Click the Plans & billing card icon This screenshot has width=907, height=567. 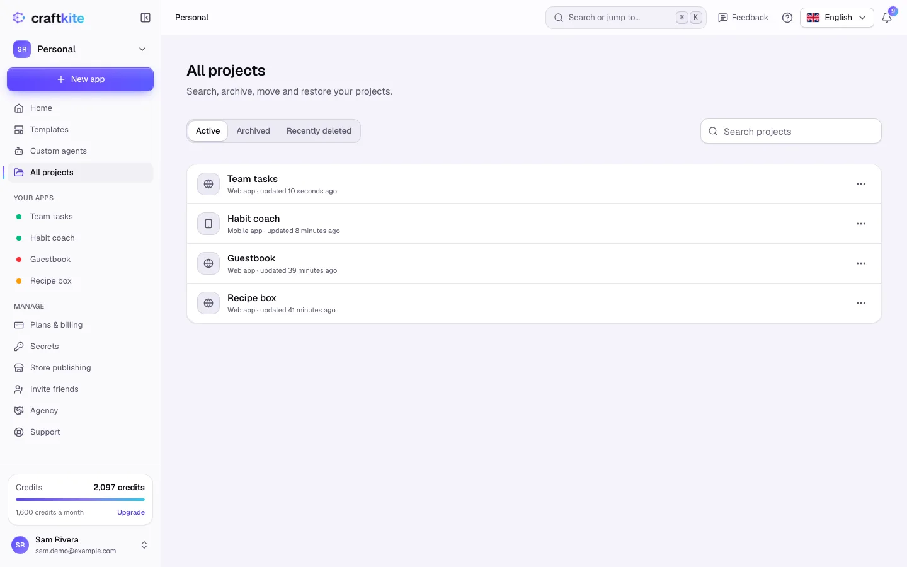click(x=19, y=325)
